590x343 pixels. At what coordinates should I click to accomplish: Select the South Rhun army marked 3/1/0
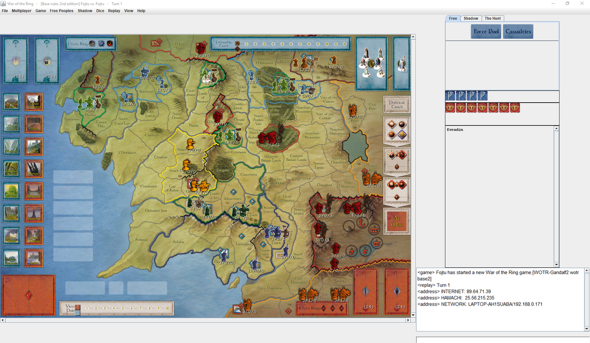pos(372,179)
